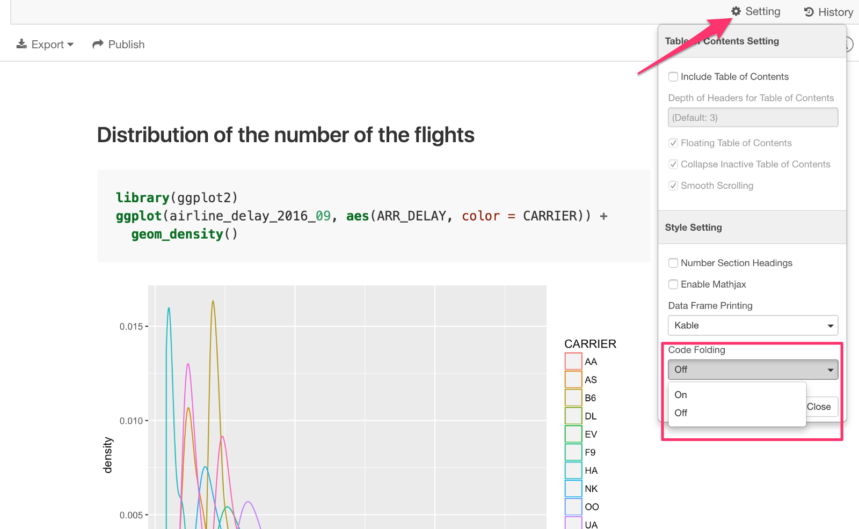The width and height of the screenshot is (859, 529).
Task: Click the Publish button label
Action: [x=126, y=45]
